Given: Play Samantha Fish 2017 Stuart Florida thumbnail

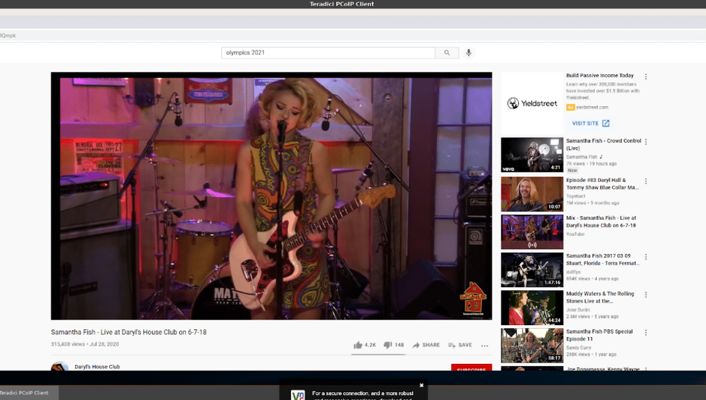Looking at the screenshot, I should point(532,270).
